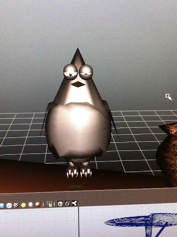Toggle use all lights yellow sphere icon

pyautogui.click(x=23, y=205)
